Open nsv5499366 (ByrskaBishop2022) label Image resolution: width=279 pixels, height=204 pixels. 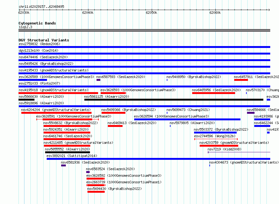[x=129, y=110]
